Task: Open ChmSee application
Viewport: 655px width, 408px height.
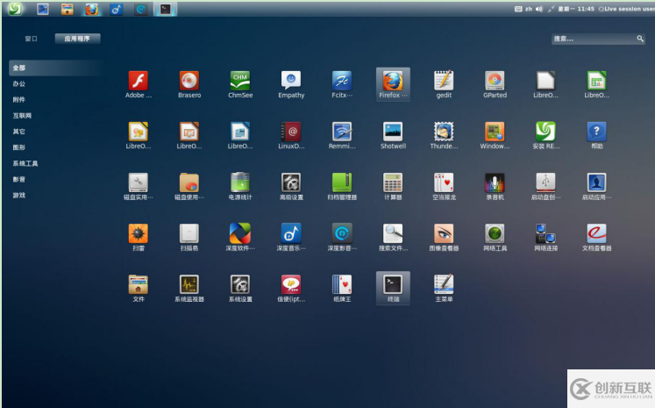Action: [x=240, y=81]
